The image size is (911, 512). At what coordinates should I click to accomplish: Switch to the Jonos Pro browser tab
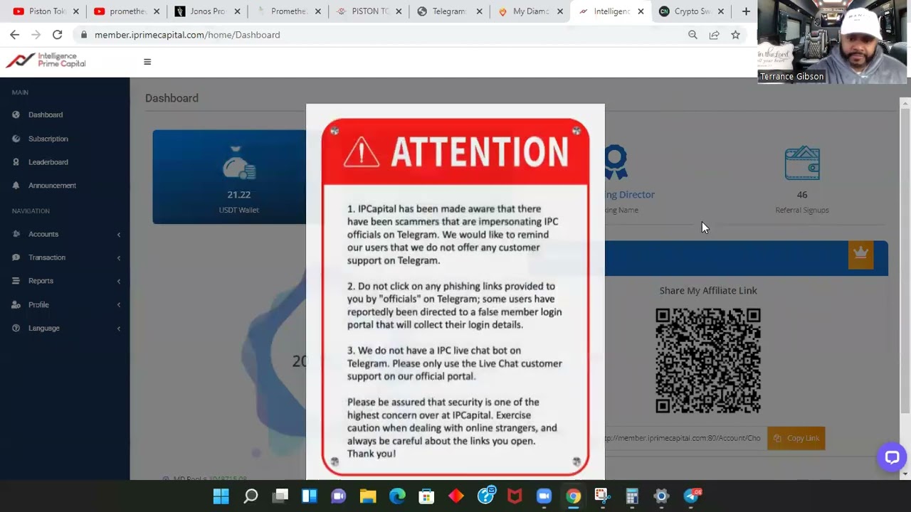[206, 11]
